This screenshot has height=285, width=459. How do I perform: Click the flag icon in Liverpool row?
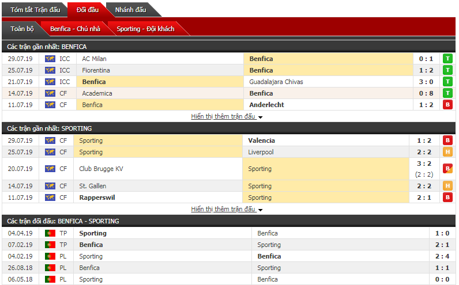click(50, 152)
